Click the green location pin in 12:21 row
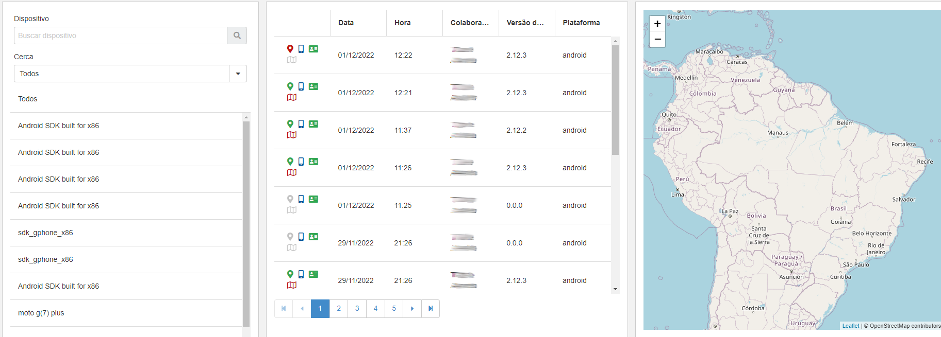This screenshot has width=941, height=337. pyautogui.click(x=290, y=86)
